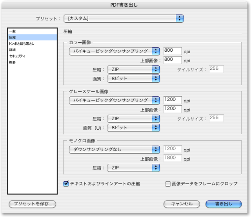Select 圧縮 in the left category list
Screen dimensions: 251x217
tap(13, 38)
